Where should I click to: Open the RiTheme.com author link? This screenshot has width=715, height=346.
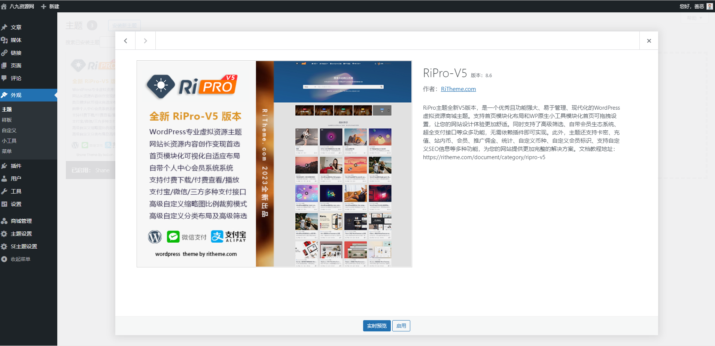[458, 89]
